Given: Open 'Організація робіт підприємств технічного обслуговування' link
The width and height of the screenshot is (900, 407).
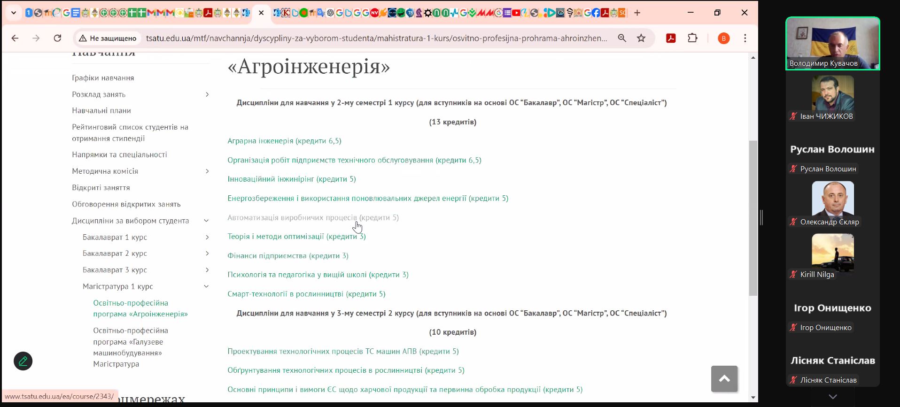Looking at the screenshot, I should (354, 160).
